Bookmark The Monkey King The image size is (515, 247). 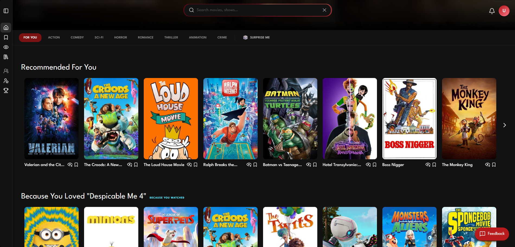tap(494, 165)
